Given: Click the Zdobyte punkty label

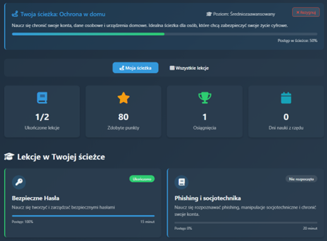Looking at the screenshot, I should pyautogui.click(x=123, y=128).
